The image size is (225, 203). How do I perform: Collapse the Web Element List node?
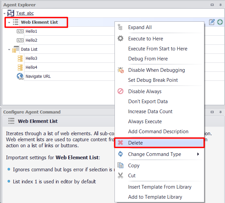(9, 23)
